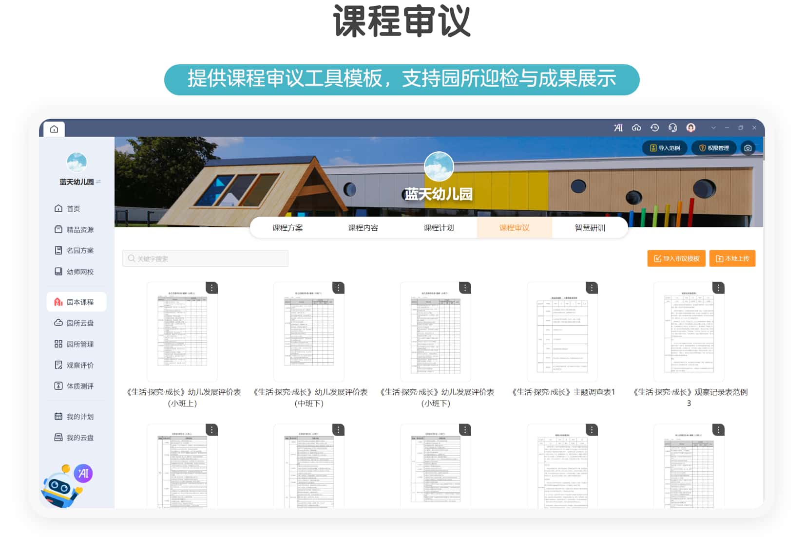Click the 权限管理 button on the banner
Image resolution: width=804 pixels, height=551 pixels.
point(713,148)
